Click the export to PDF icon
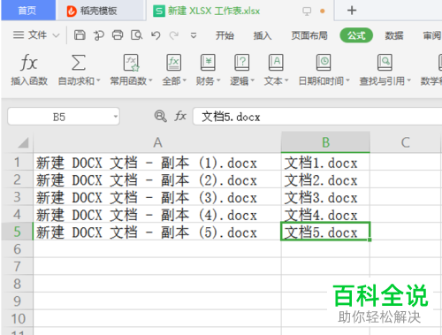The height and width of the screenshot is (335, 442). pyautogui.click(x=99, y=35)
